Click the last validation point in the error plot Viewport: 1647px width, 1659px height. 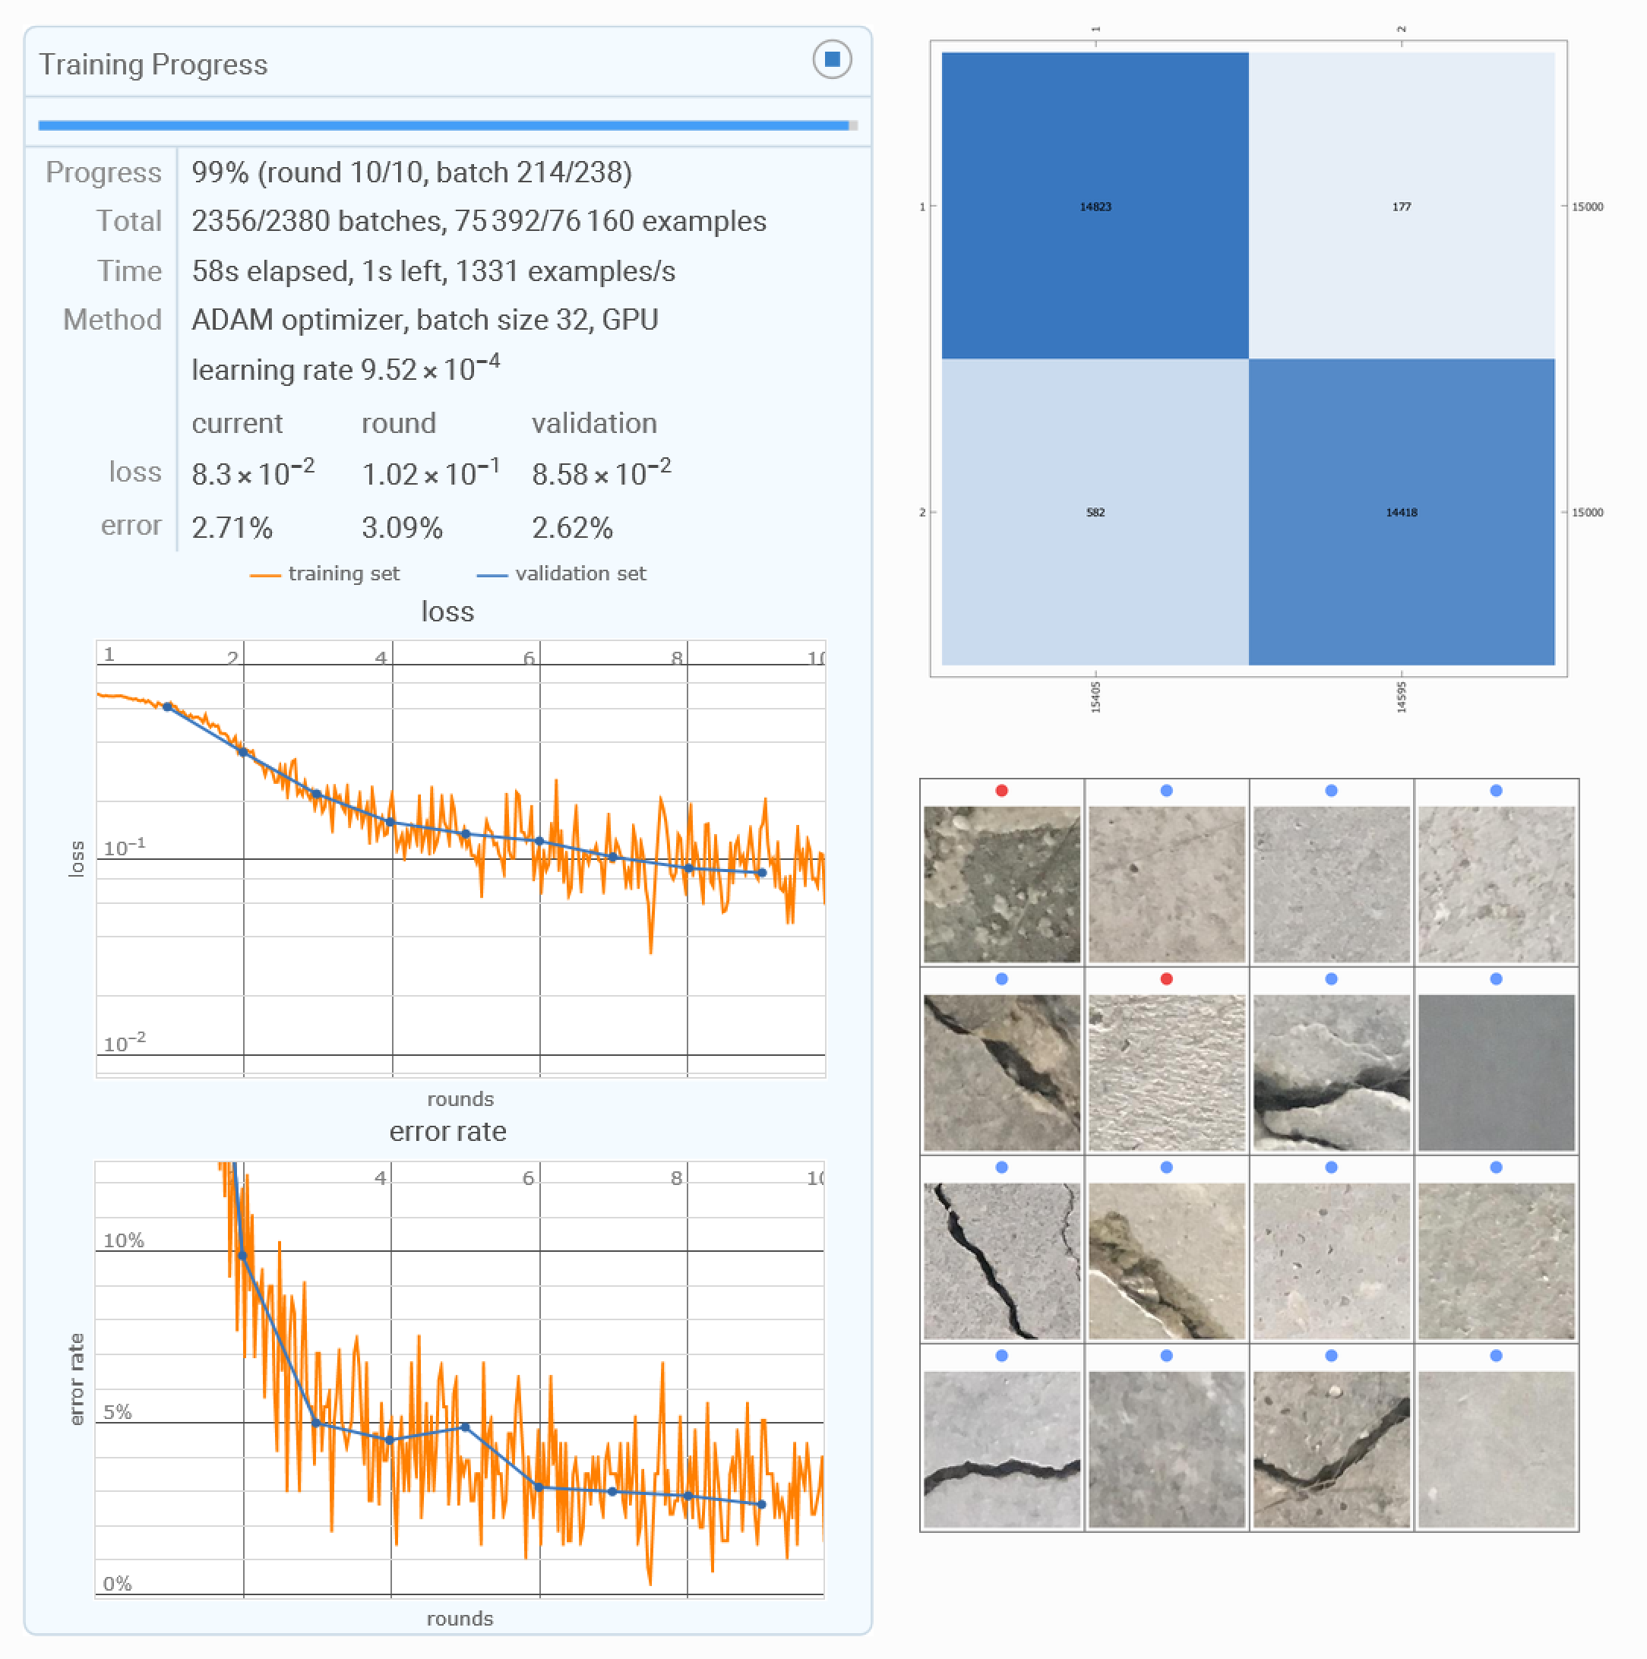(x=760, y=1503)
